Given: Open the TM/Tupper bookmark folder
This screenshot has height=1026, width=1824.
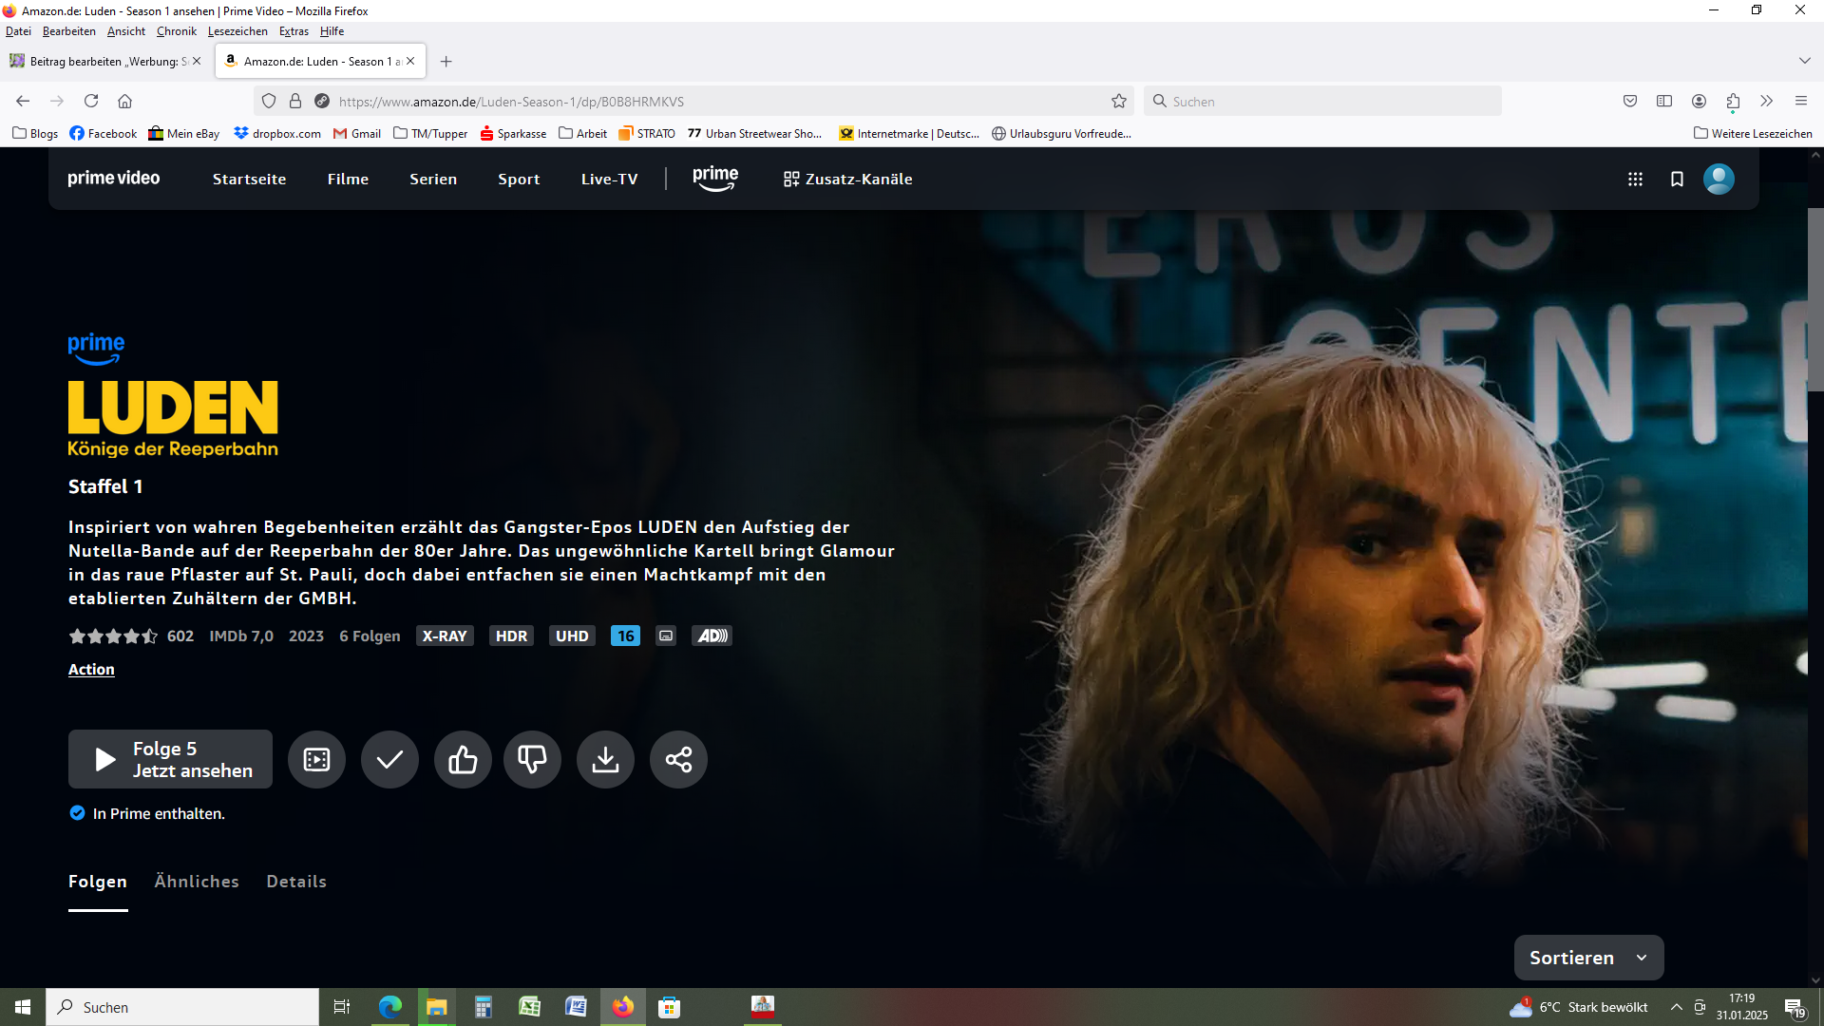Looking at the screenshot, I should tap(430, 134).
